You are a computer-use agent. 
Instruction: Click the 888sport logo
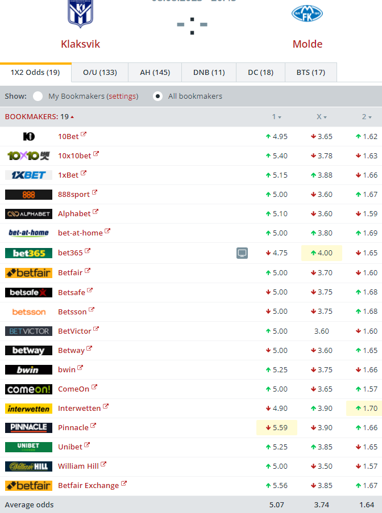28,195
